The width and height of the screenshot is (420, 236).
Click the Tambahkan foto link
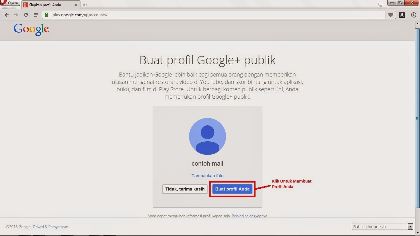tap(208, 176)
